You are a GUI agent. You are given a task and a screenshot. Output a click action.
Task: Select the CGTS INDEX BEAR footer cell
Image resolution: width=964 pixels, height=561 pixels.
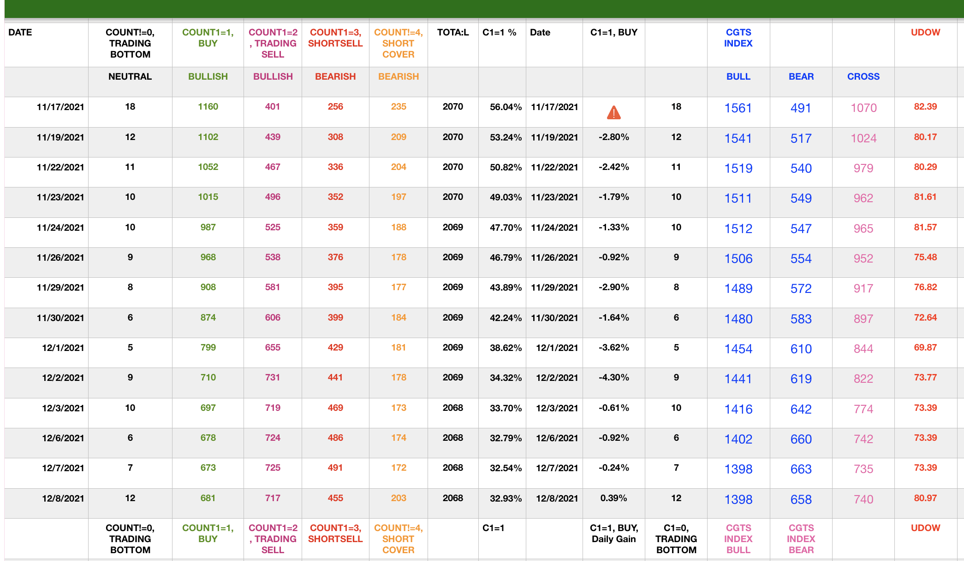tap(801, 539)
